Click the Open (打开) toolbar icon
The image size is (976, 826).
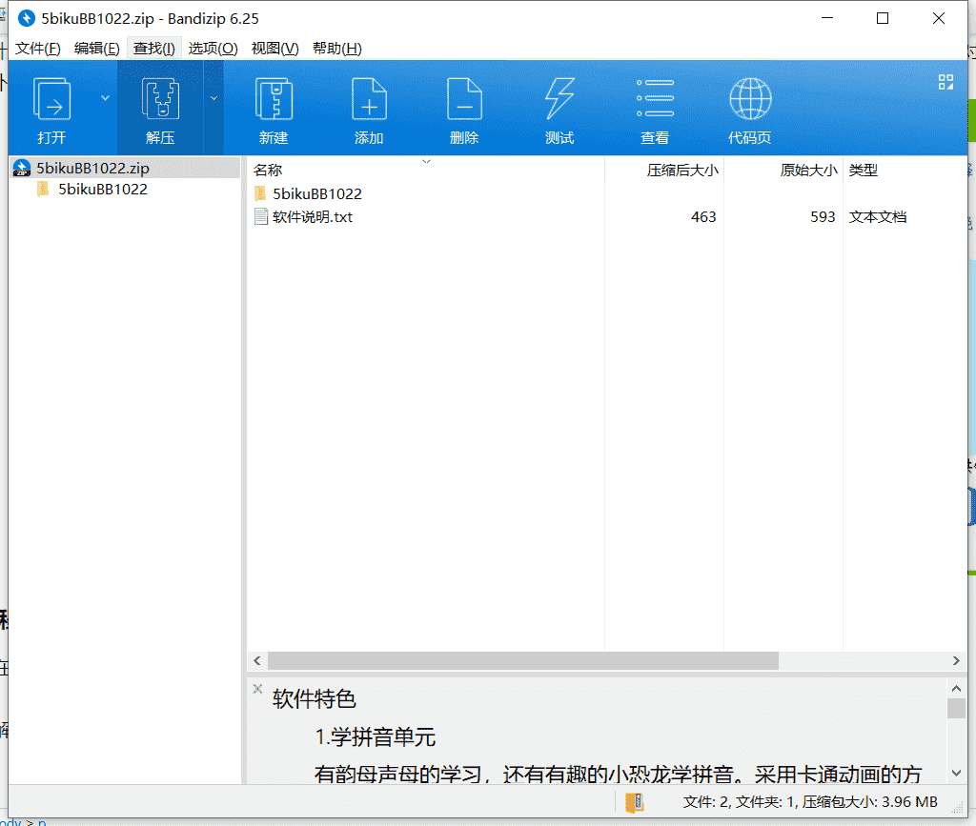coord(51,99)
